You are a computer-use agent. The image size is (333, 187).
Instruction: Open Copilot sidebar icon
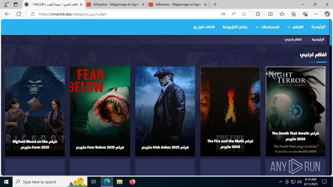click(327, 14)
